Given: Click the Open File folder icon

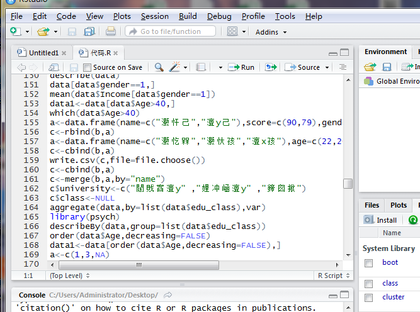Looking at the screenshot, I should click(x=43, y=31).
